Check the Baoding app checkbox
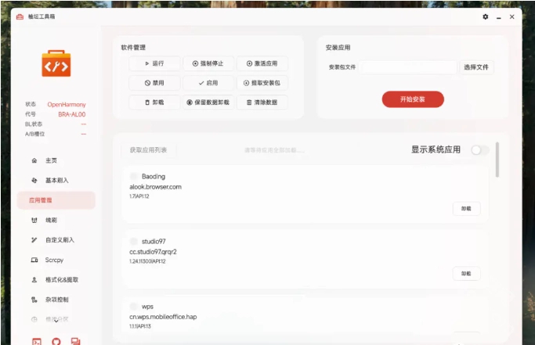This screenshot has height=345, width=535. tap(133, 176)
